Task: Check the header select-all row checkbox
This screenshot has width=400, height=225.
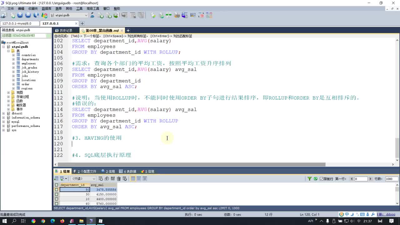Action: point(57,185)
